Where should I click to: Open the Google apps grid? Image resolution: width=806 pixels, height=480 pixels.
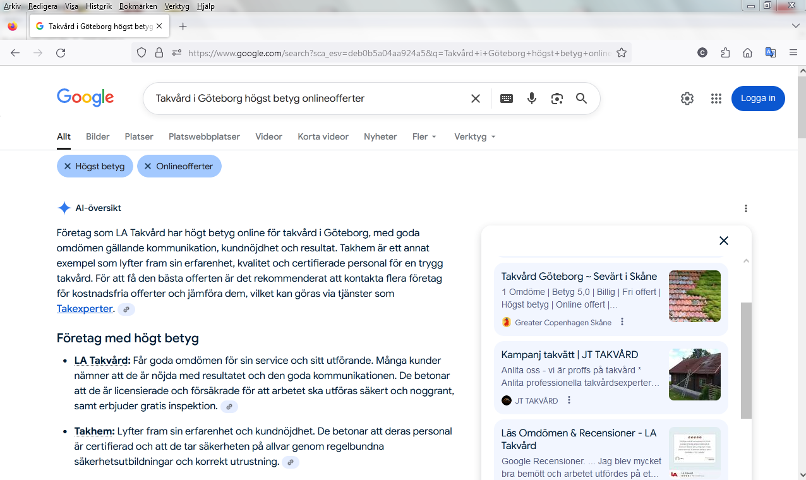click(716, 99)
